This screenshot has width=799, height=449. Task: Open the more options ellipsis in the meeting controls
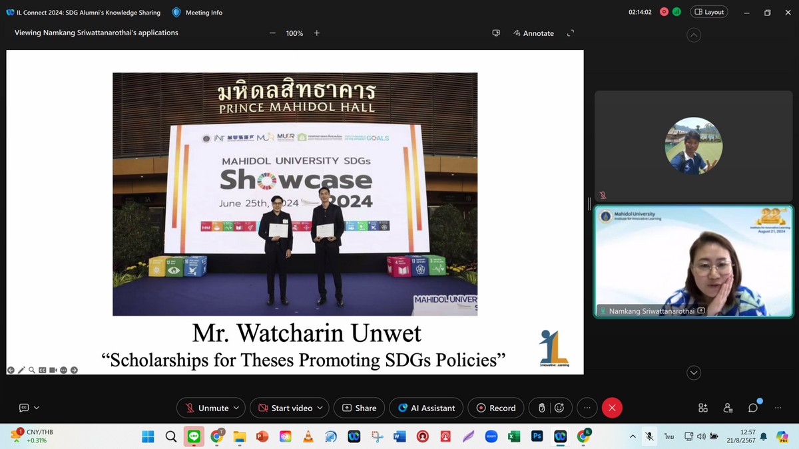[x=587, y=408]
